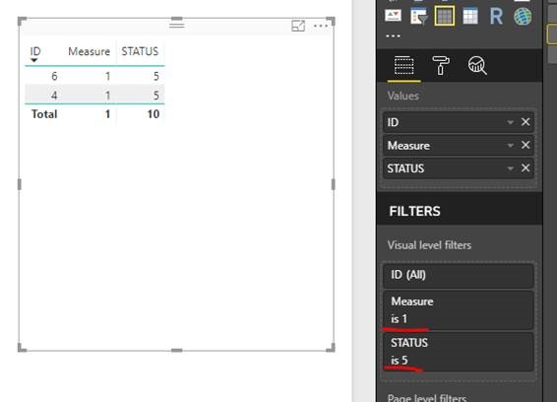Select the R script visual icon
The image size is (557, 402).
coord(496,17)
